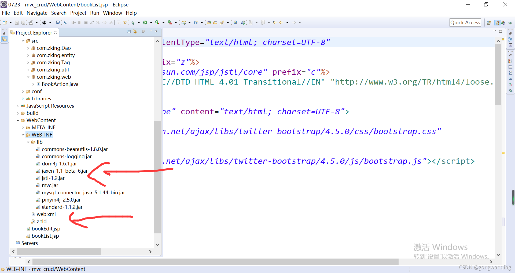Click the editor vertical scrollbar thumb
The height and width of the screenshot is (273, 515).
[x=498, y=75]
